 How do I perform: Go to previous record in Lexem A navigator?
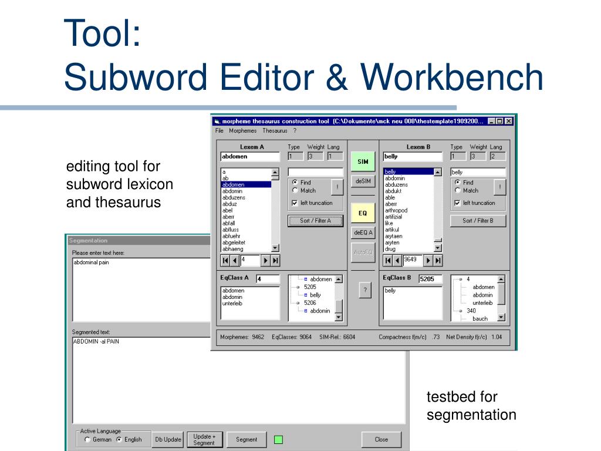[235, 260]
